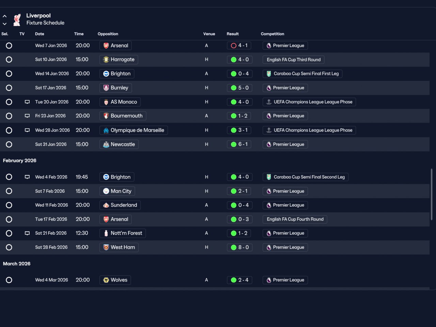Click TV icon for Nott'm Forest match
Viewport: 436px width, 327px height.
click(x=27, y=233)
